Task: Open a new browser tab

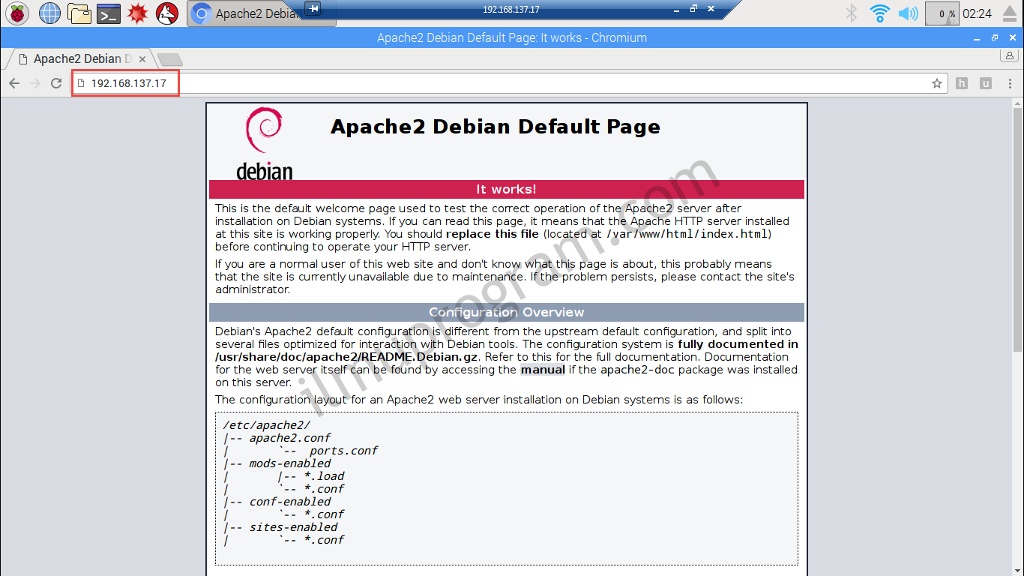Action: tap(170, 59)
